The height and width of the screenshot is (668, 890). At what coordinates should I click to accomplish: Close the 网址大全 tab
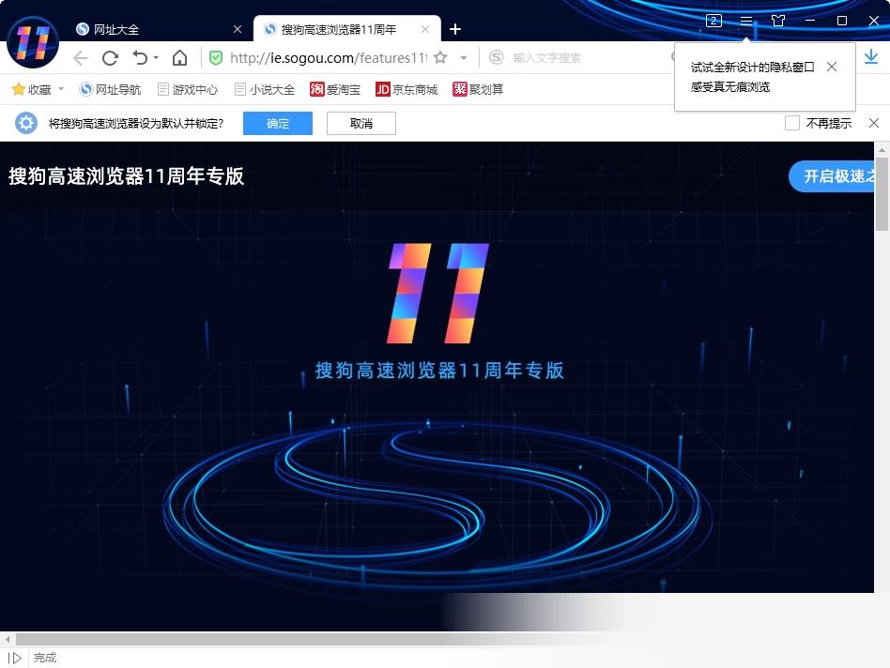238,29
